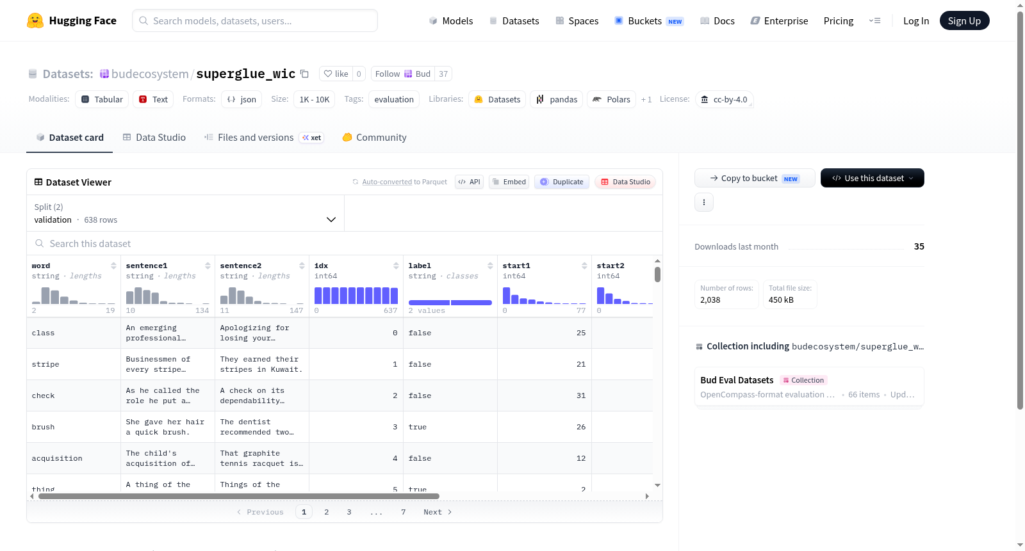Sort the start1 column
This screenshot has height=551, width=1025.
584,266
